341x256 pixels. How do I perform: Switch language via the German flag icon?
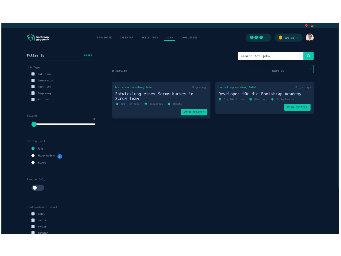click(x=312, y=26)
